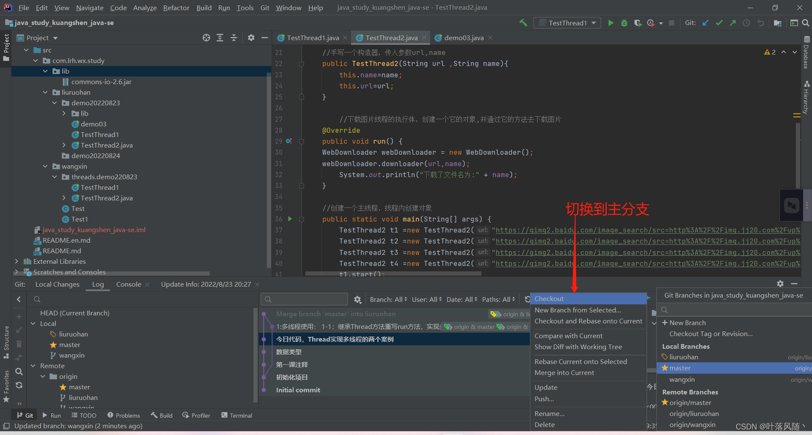This screenshot has width=812, height=435.
Task: Open Date: All filter dropdown
Action: coord(462,299)
